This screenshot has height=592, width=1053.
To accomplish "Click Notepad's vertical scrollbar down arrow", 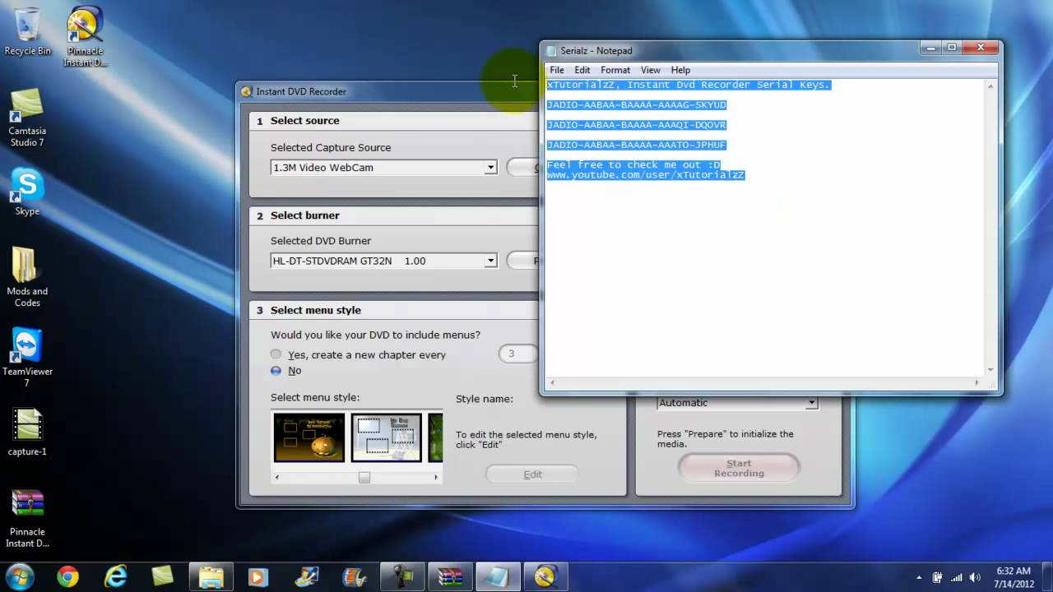I will pyautogui.click(x=990, y=370).
